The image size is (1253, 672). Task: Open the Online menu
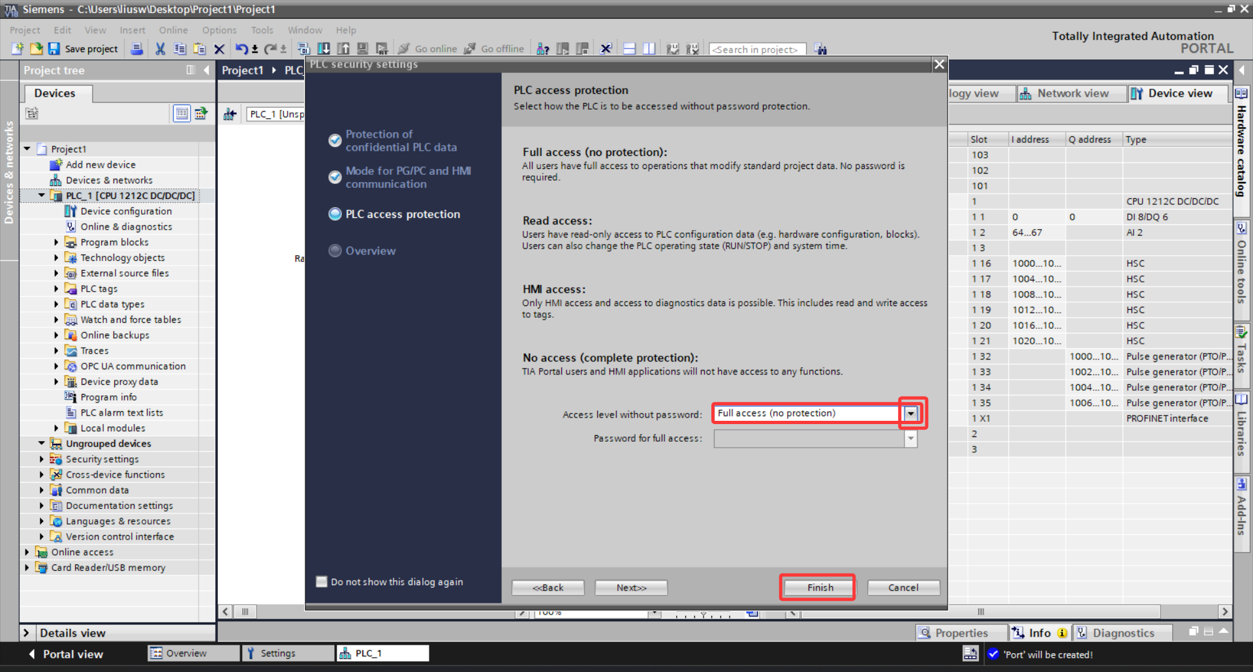coord(173,30)
